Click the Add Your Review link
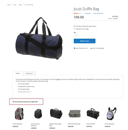This screenshot has height=130, width=128. click(98, 13)
